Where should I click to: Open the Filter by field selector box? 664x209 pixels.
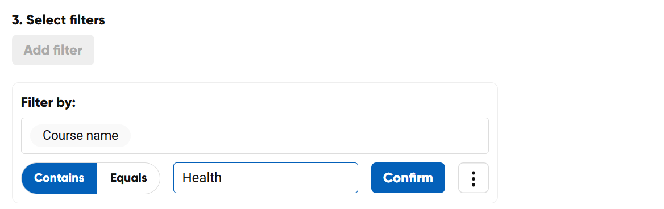click(255, 135)
